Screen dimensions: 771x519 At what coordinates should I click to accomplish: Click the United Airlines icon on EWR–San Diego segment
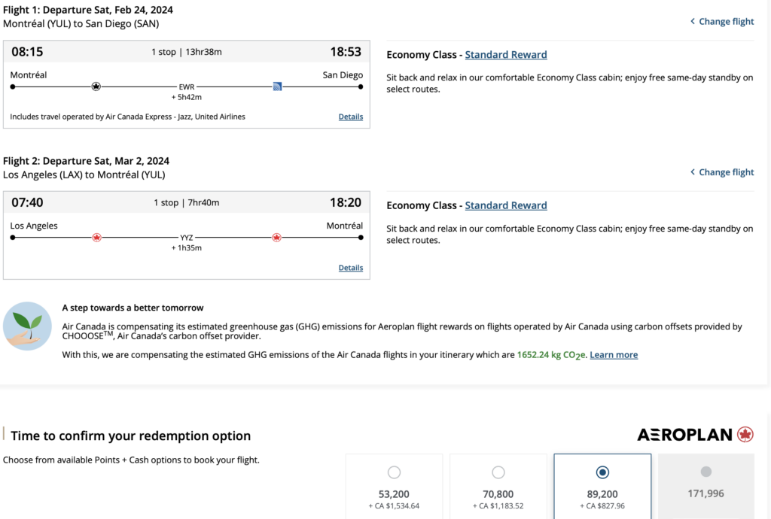277,86
